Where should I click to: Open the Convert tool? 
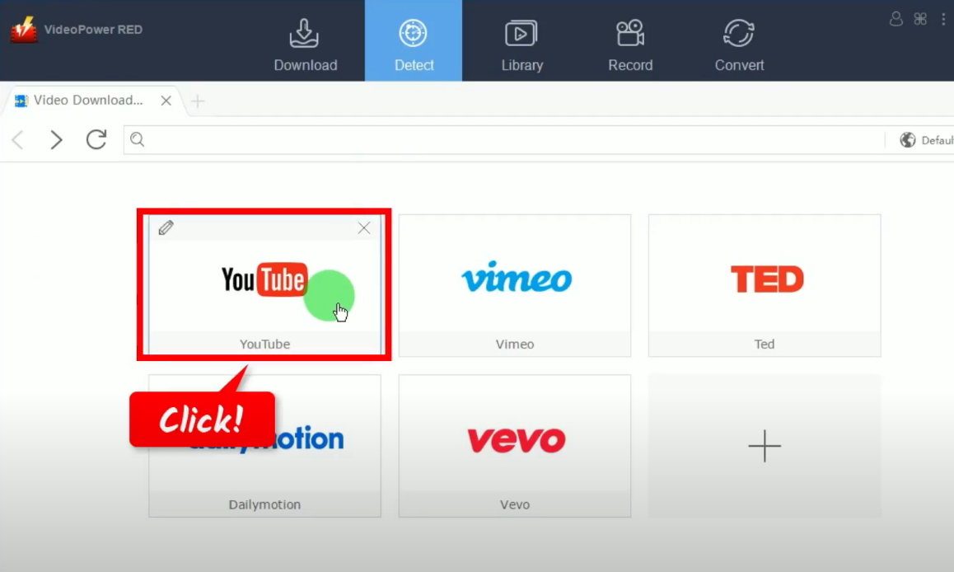click(x=738, y=41)
